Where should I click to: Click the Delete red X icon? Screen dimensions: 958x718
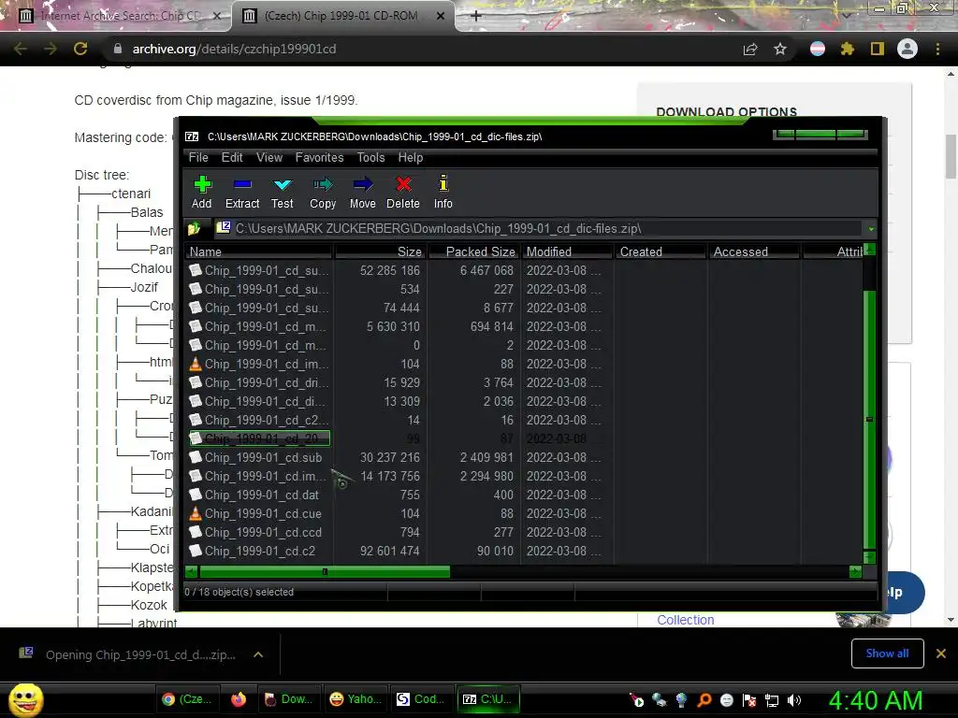point(403,184)
